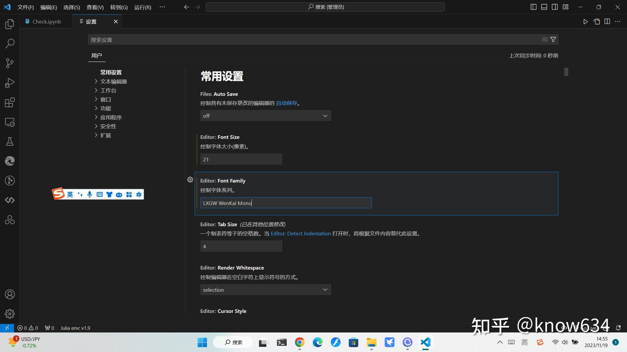Viewport: 627px width, 352px height.
Task: Open the Run and Debug view
Action: 9,82
